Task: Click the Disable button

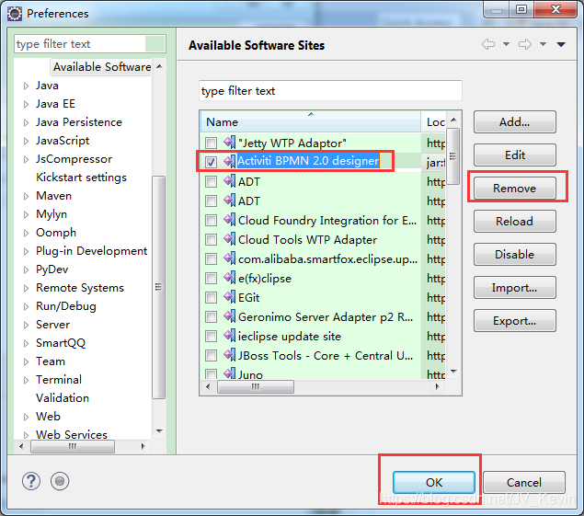Action: [515, 255]
